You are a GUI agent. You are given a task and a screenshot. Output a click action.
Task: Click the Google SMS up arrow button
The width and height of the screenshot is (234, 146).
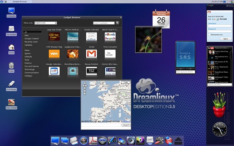181,69
